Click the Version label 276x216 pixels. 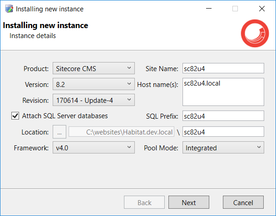(37, 85)
